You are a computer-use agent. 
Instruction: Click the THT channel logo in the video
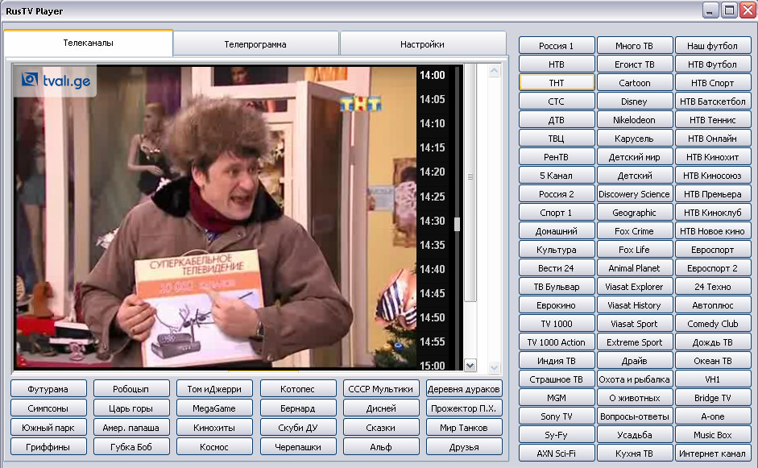(x=355, y=103)
